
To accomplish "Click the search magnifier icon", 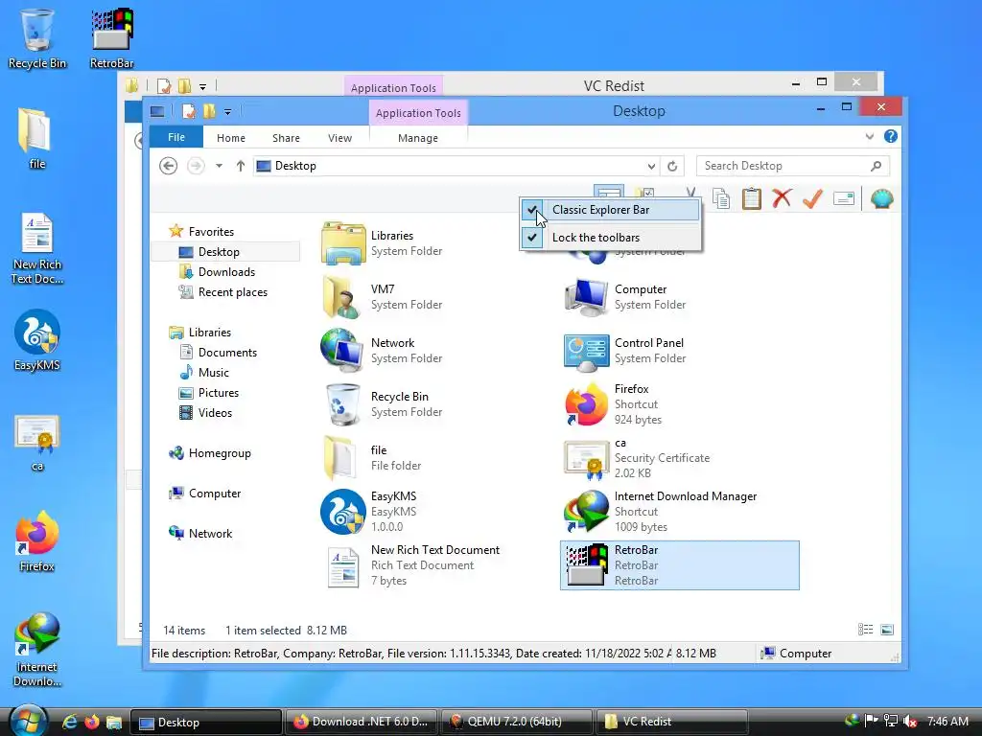I will 877,166.
